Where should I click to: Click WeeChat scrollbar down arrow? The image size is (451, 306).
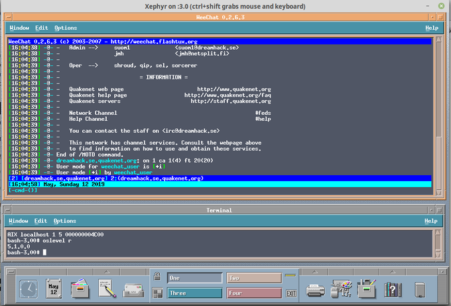coord(438,192)
